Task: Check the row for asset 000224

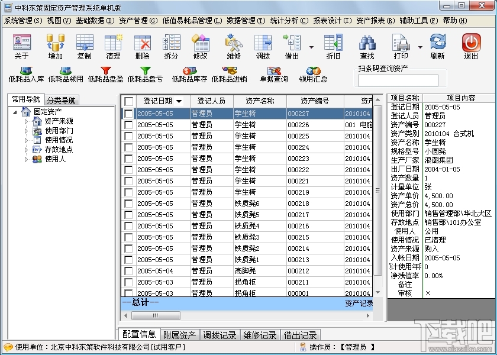Action: pyautogui.click(x=129, y=147)
